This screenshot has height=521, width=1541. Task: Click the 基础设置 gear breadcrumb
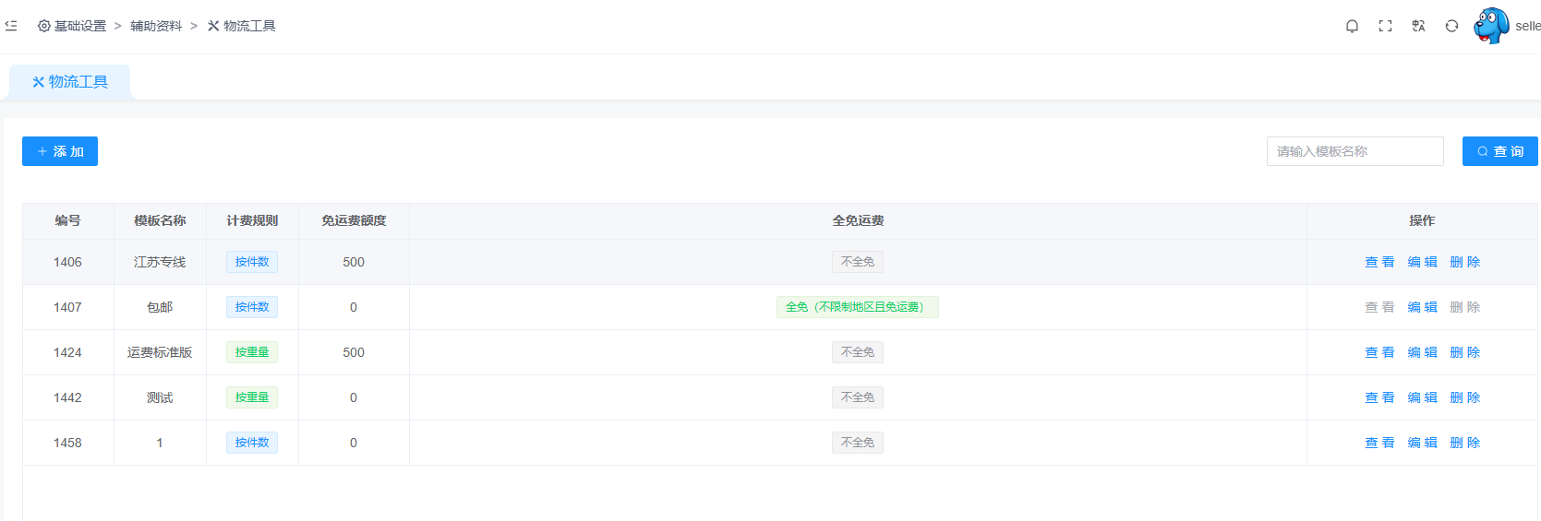(72, 26)
